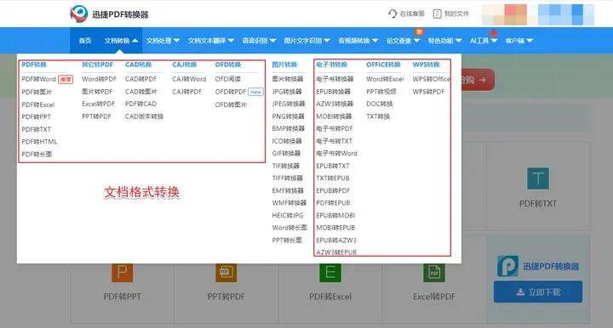Image resolution: width=613 pixels, height=328 pixels.
Task: Click the PDF转PPT orange tile icon
Action: coord(122,272)
